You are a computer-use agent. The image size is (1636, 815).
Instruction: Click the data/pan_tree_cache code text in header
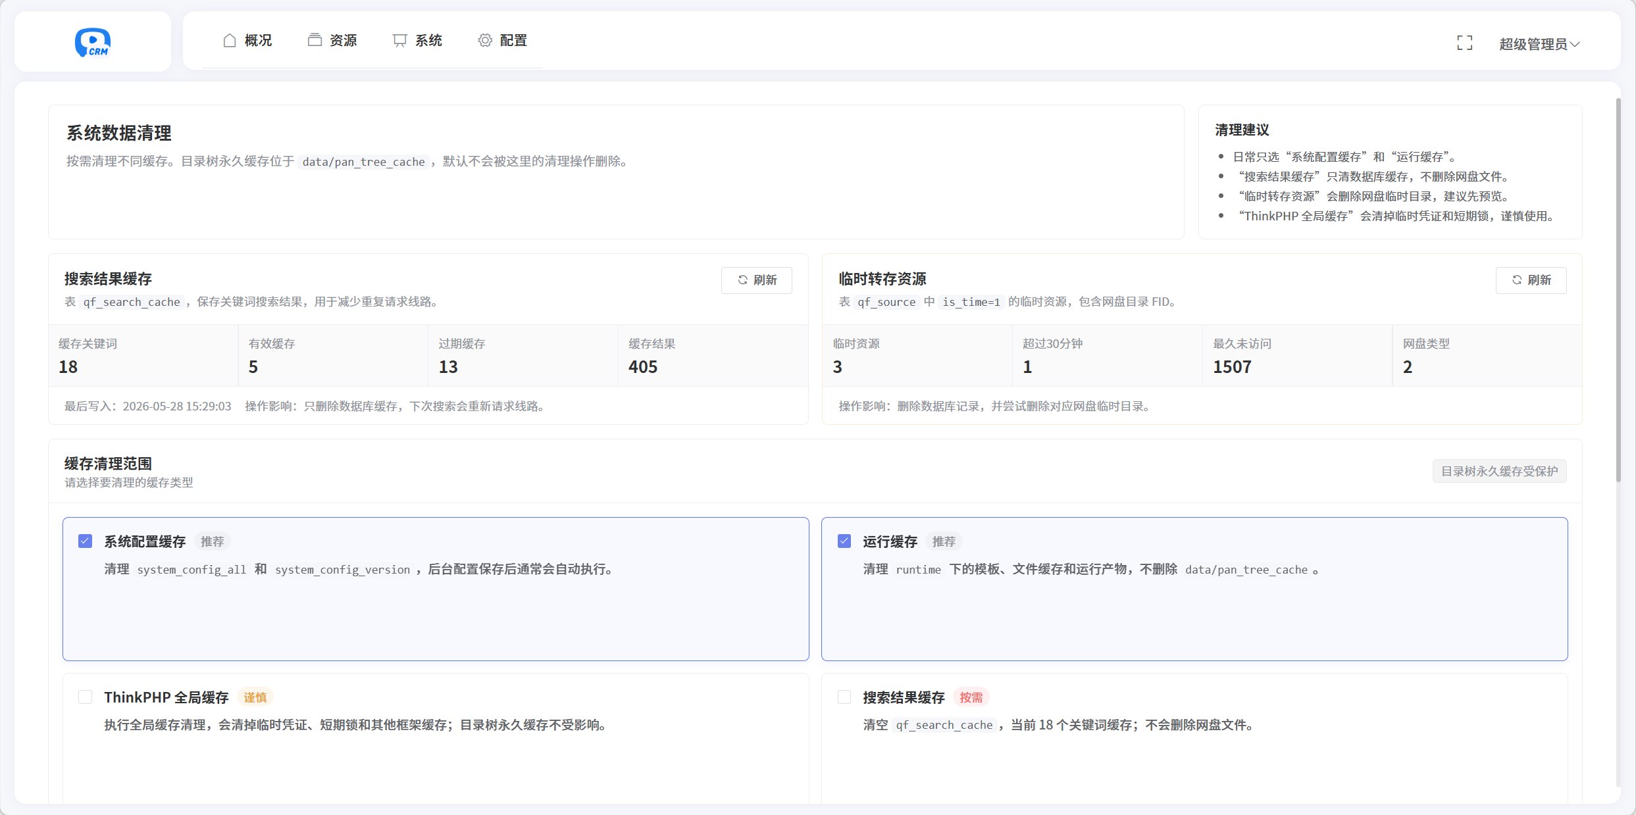click(363, 162)
